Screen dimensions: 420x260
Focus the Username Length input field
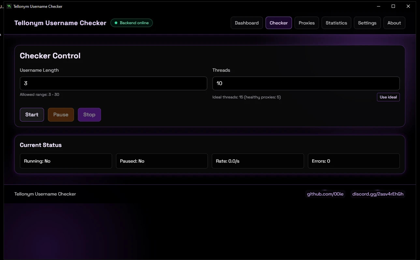coord(113,83)
